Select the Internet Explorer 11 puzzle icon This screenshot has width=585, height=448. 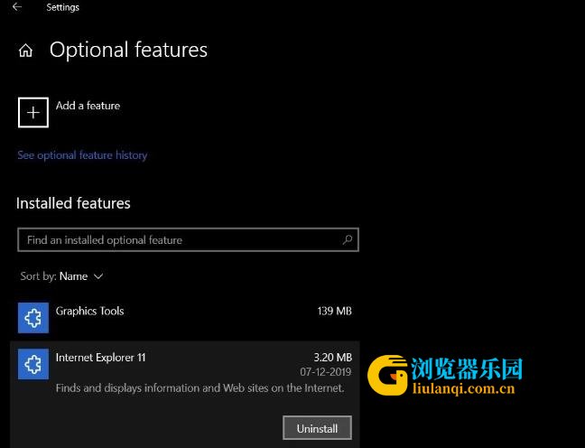[33, 364]
